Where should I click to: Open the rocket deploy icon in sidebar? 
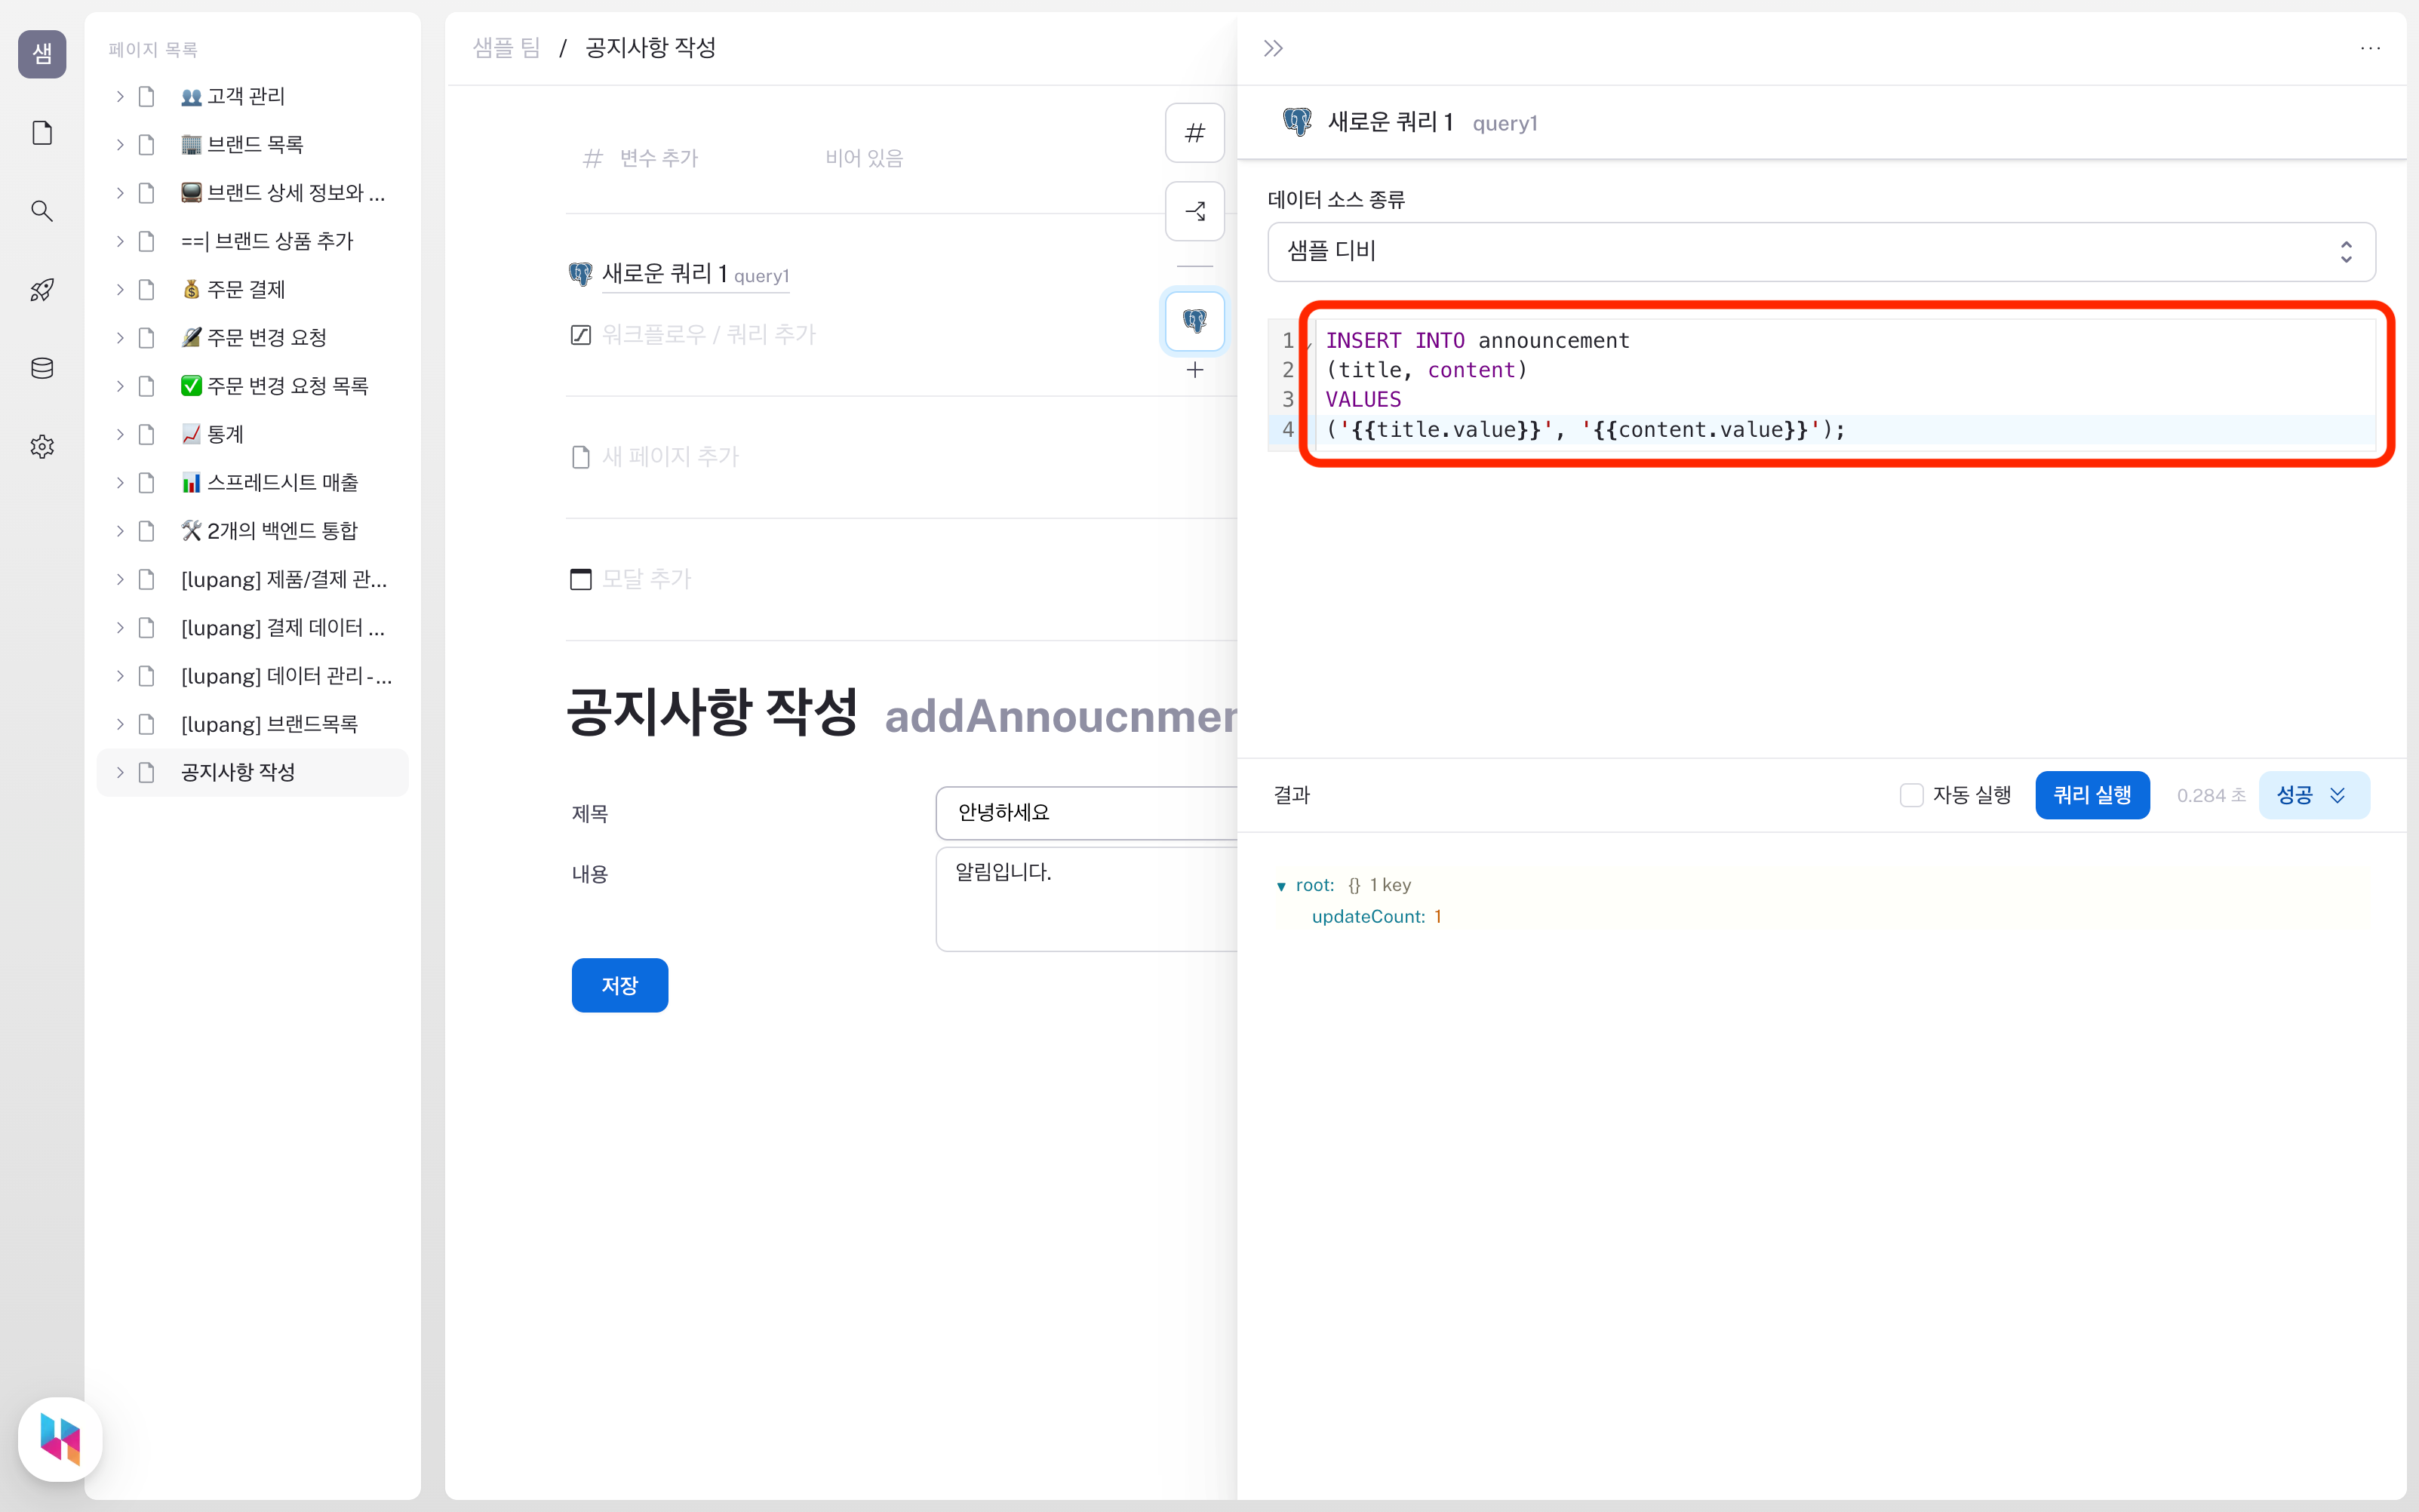[x=42, y=290]
